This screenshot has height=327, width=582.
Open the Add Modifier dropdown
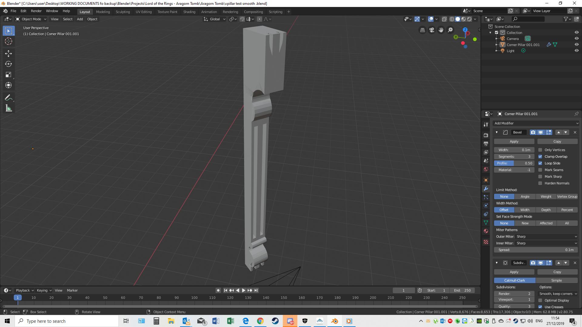pos(536,123)
